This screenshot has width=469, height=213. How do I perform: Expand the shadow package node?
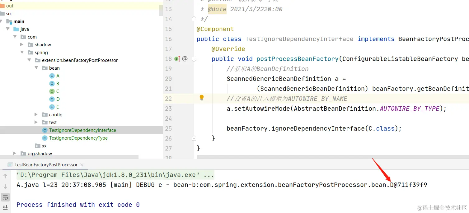tap(22, 45)
